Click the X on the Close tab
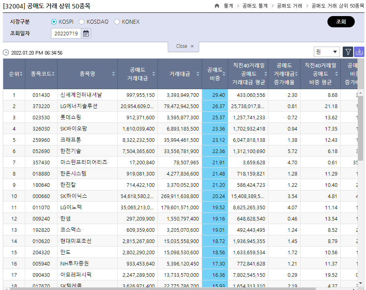 (x=192, y=46)
